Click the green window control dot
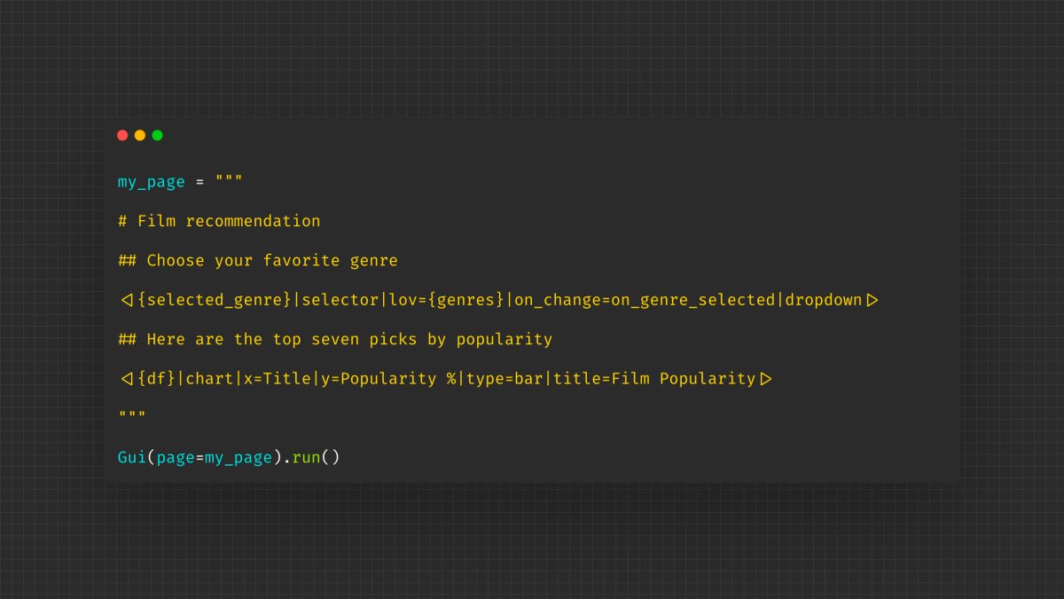The image size is (1064, 599). point(157,135)
